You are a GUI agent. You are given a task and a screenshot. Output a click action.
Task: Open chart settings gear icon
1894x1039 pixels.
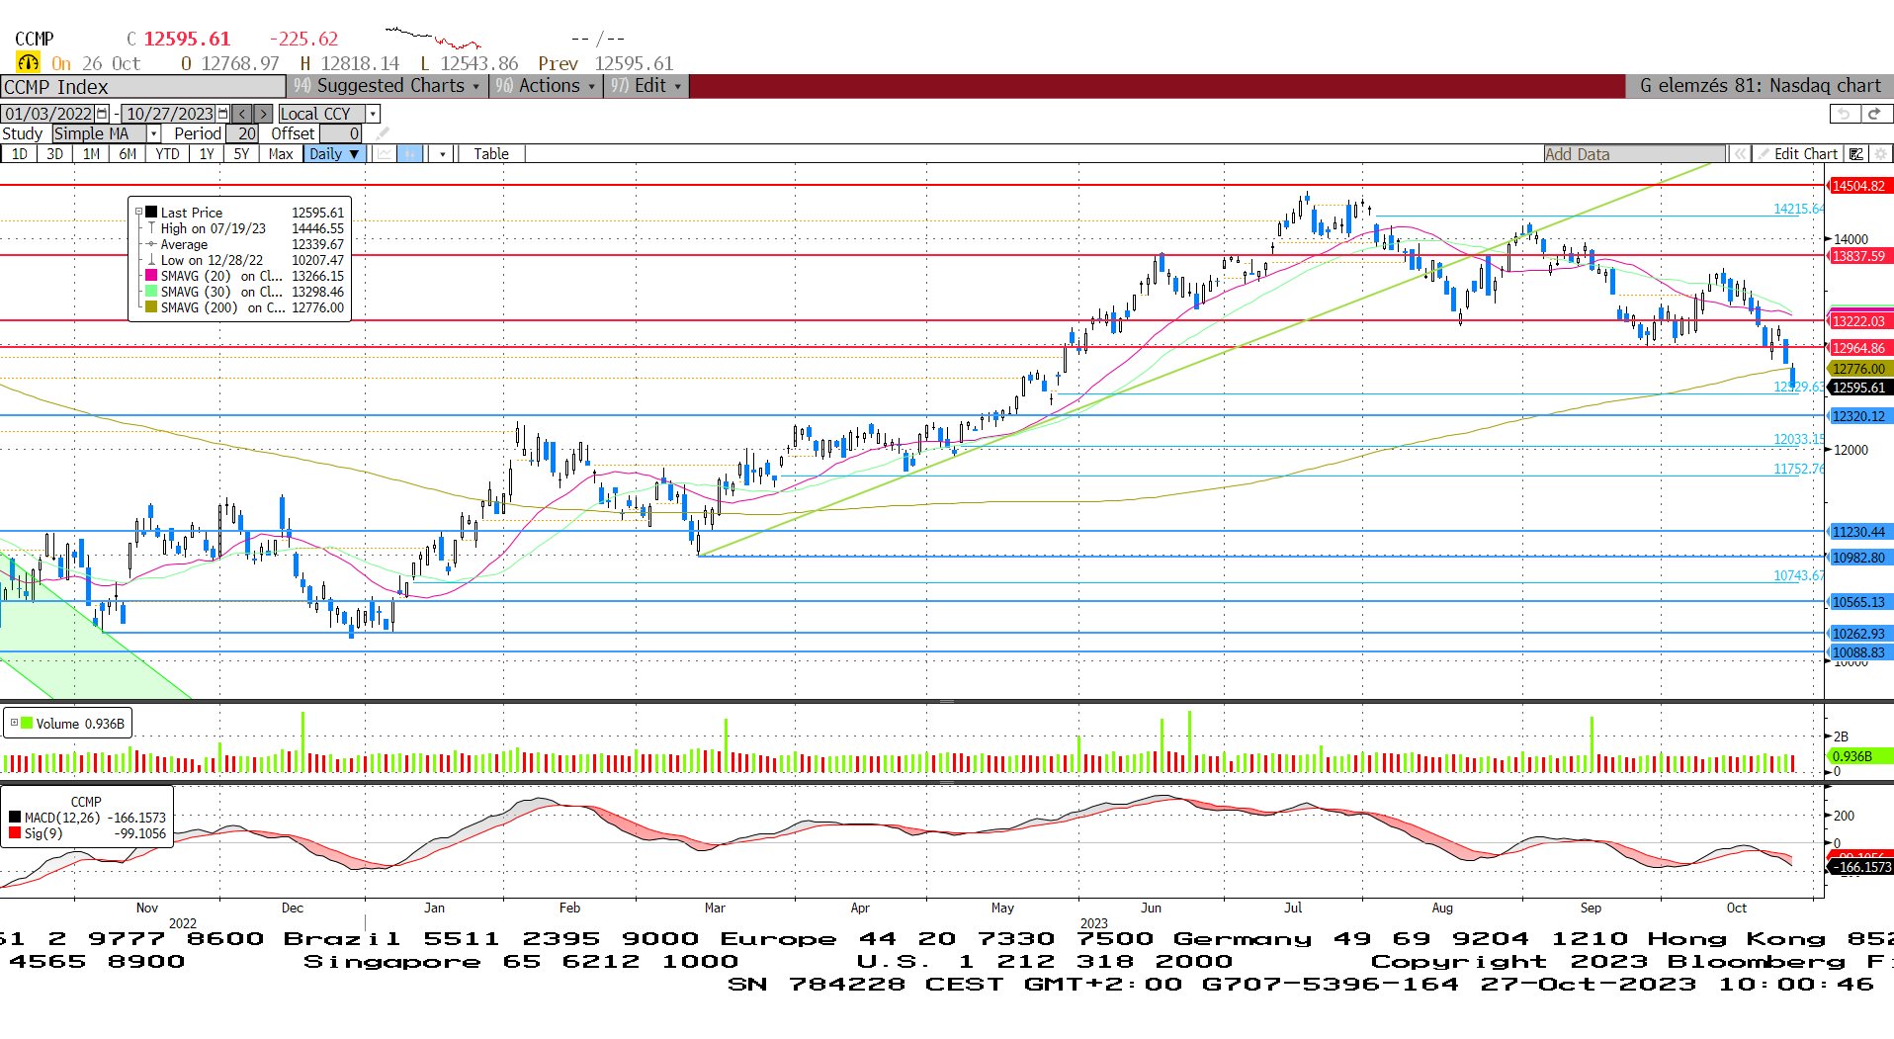click(x=1881, y=154)
